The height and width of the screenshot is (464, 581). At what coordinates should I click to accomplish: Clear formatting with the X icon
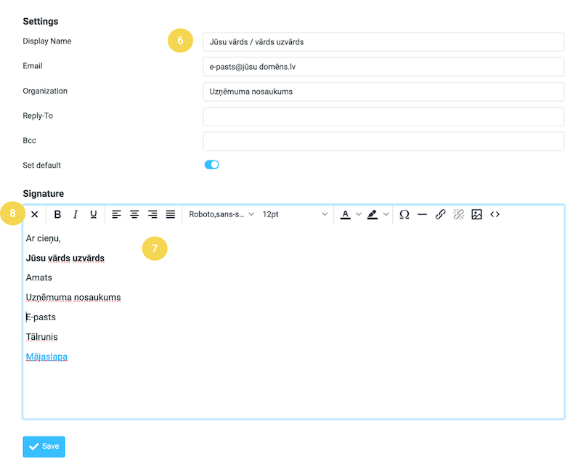[x=34, y=214]
